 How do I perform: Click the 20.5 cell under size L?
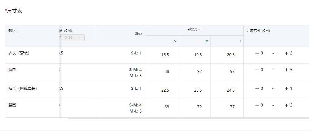[x=231, y=55]
